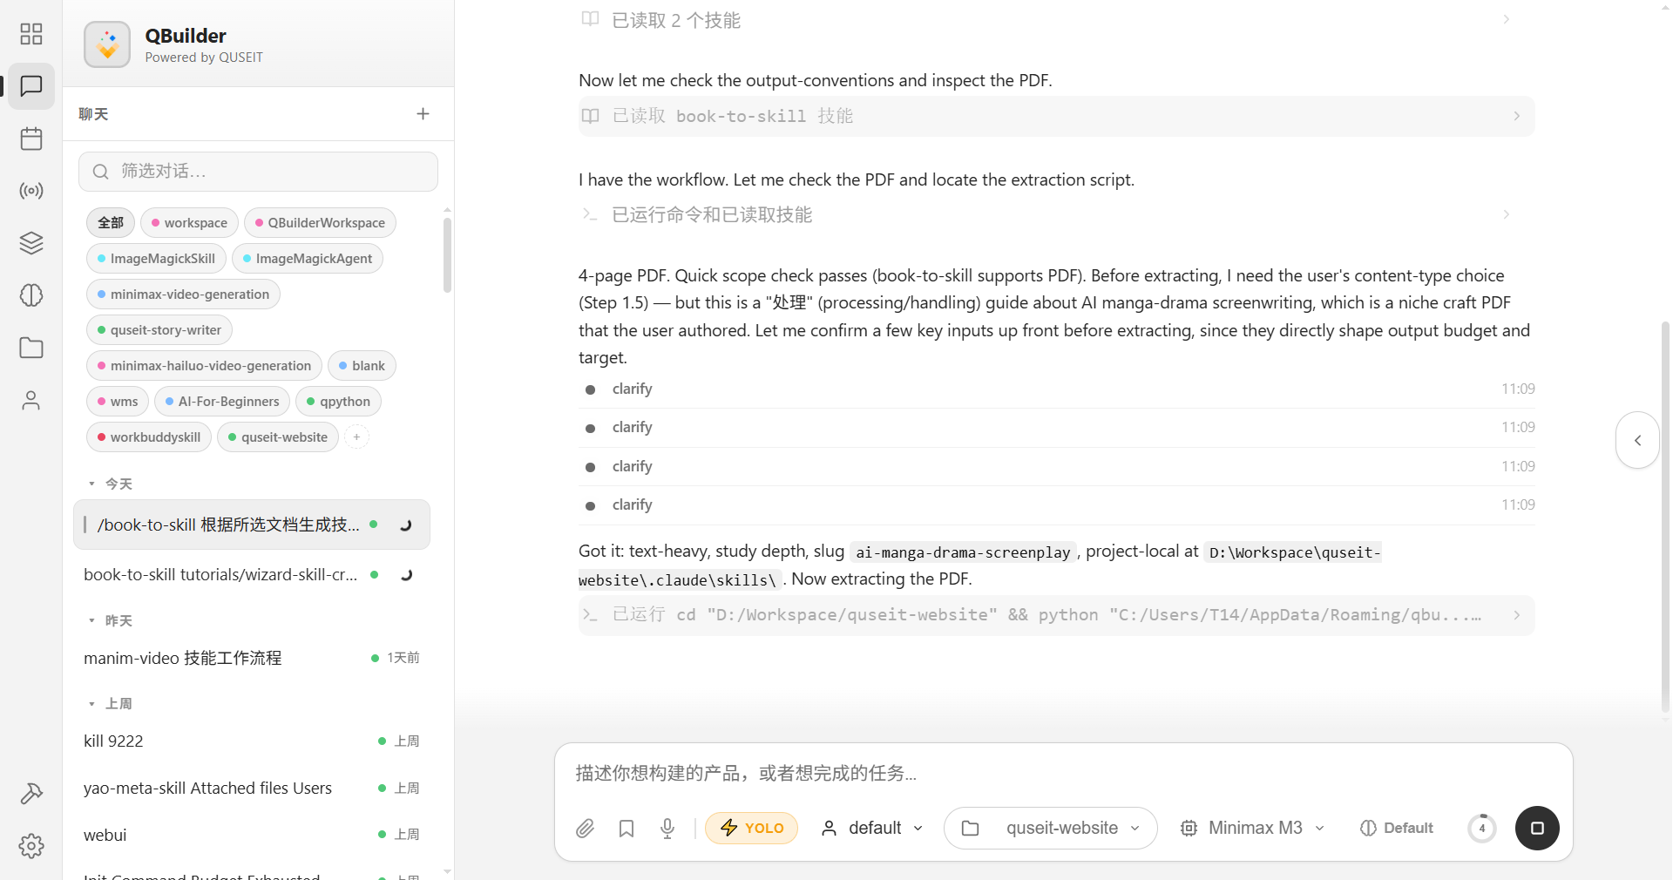Screen dimensions: 1673x880
Task: Open the /book-to-skill 根据所选文档 chat
Action: coord(252,525)
